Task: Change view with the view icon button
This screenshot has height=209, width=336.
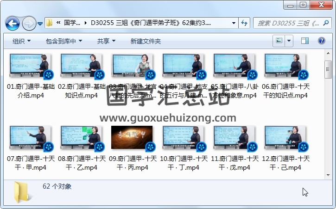Action: tap(279, 41)
